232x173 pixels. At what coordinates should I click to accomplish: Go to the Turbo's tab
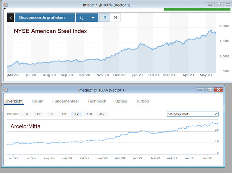[x=142, y=101]
